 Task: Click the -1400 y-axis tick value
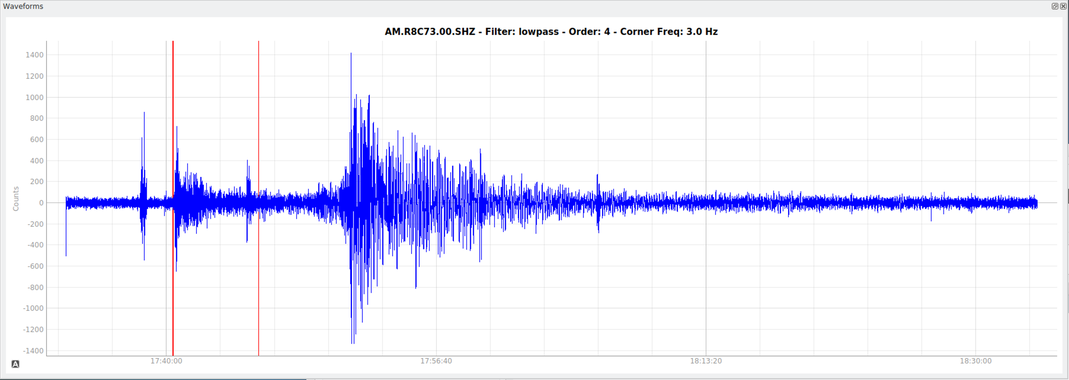tap(33, 351)
